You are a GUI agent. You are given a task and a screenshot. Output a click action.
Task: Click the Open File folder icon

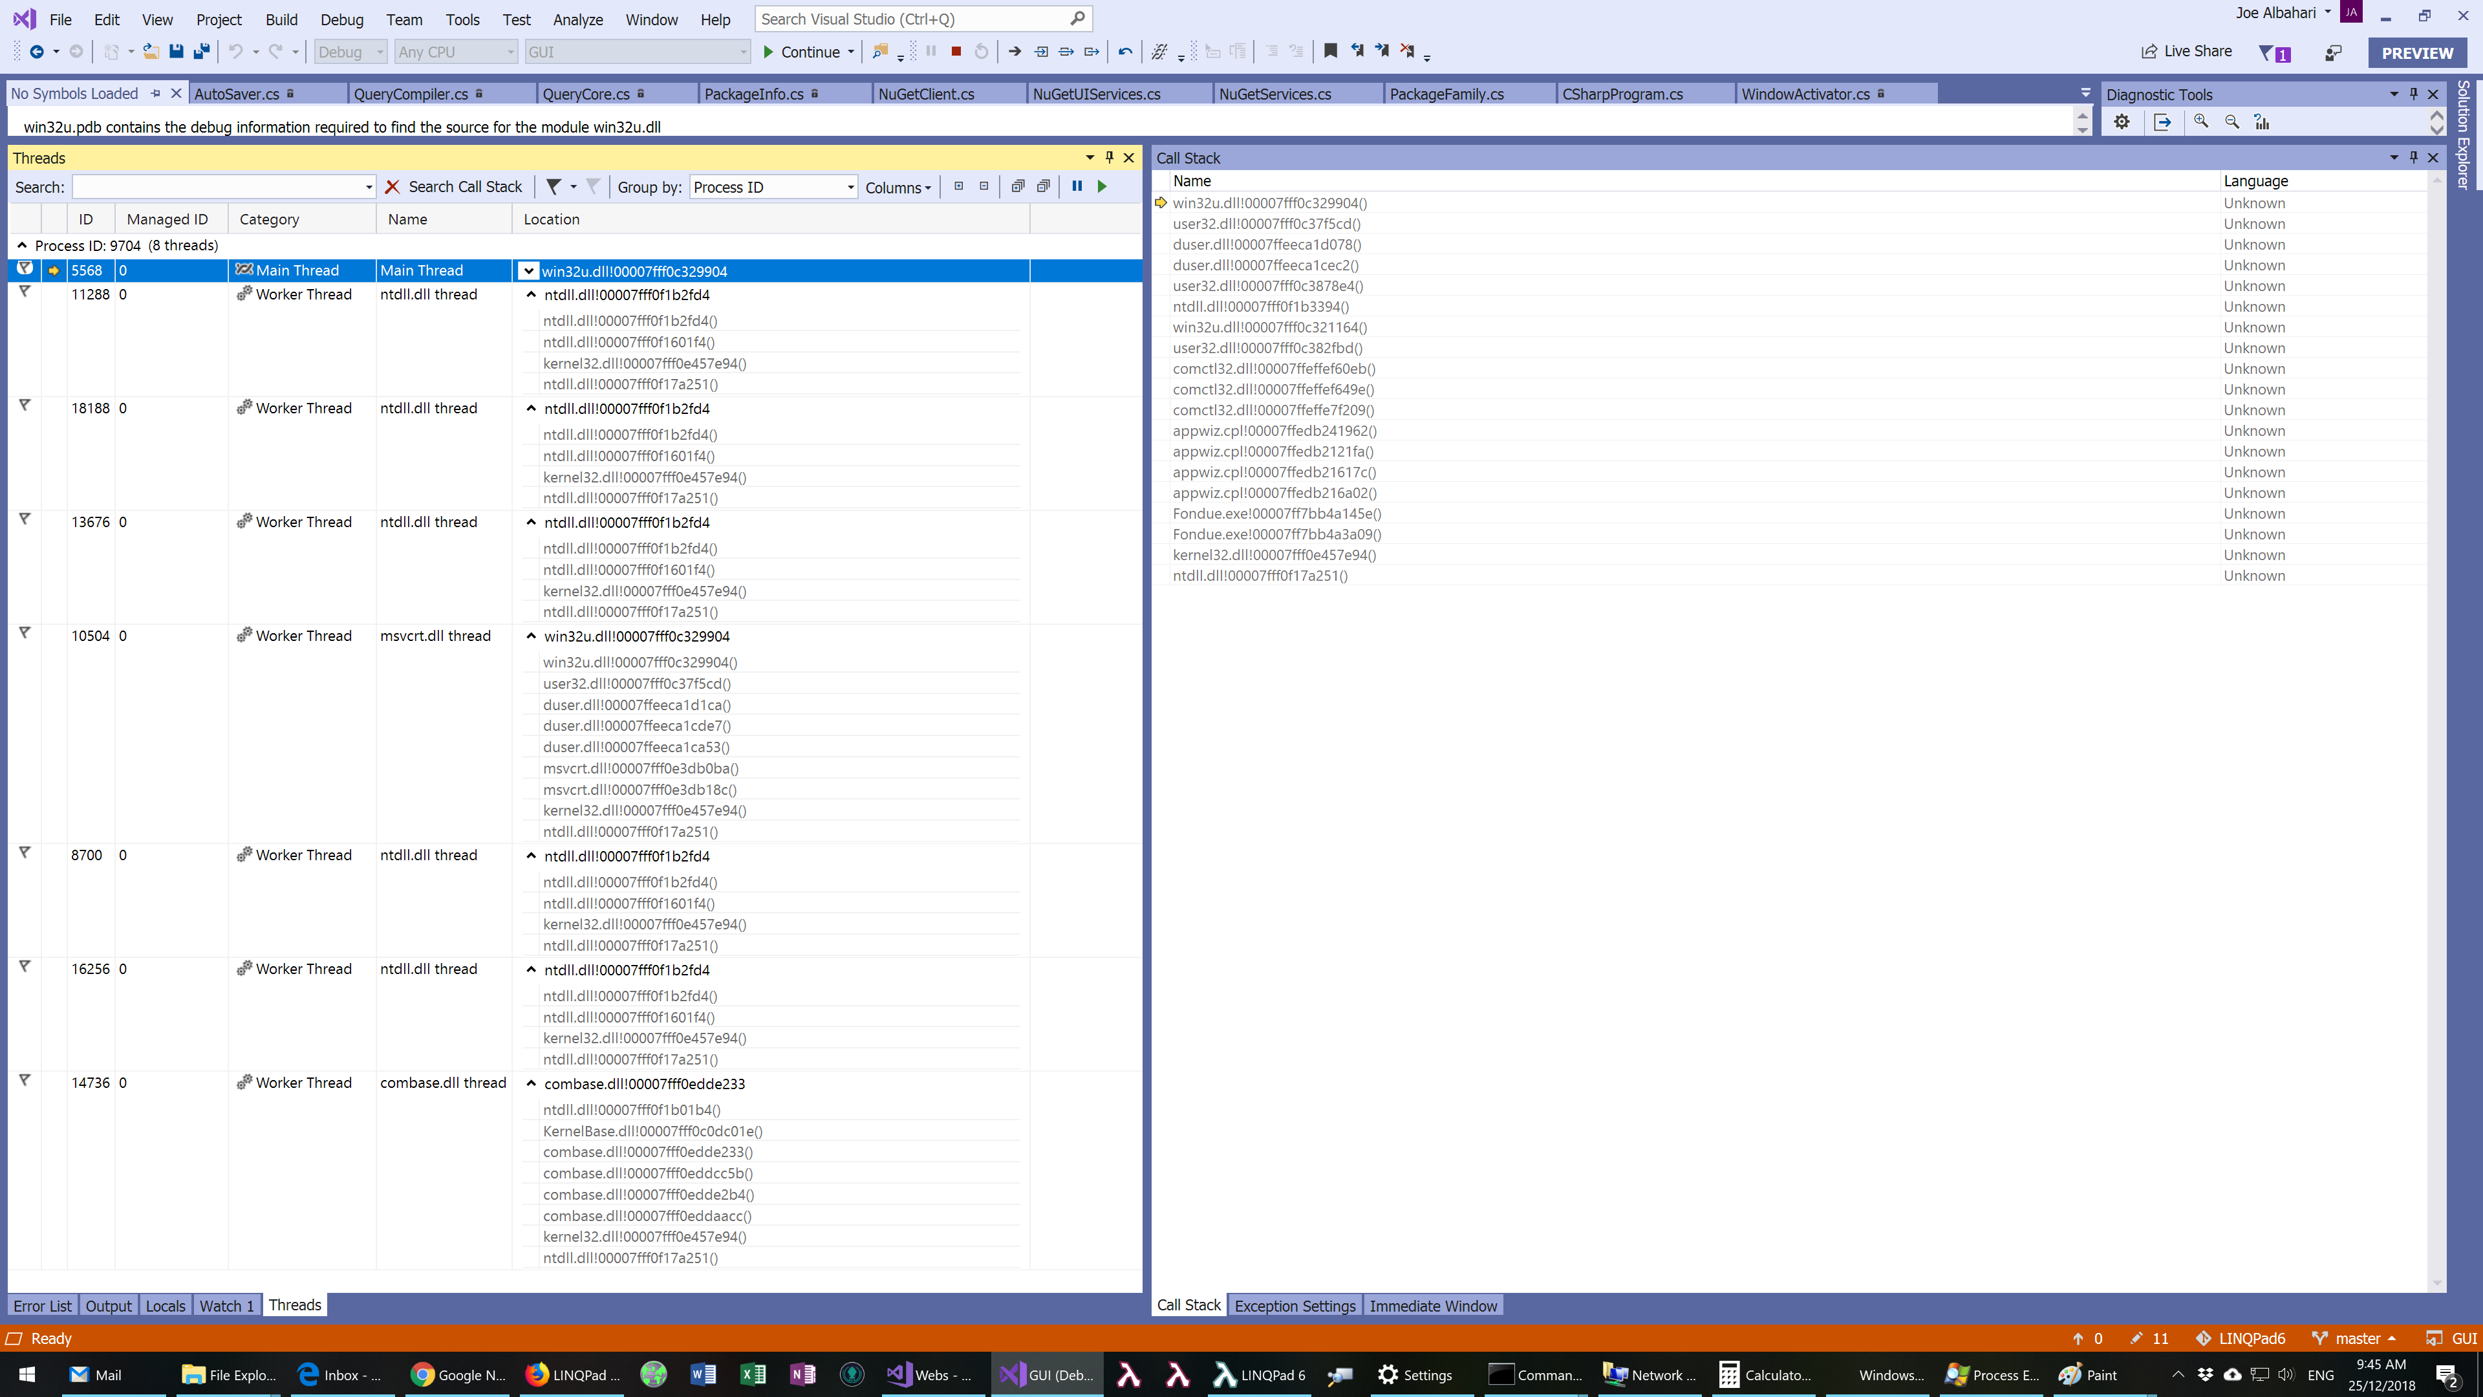click(151, 52)
